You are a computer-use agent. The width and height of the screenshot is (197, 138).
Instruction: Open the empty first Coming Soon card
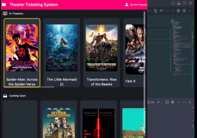point(20,119)
